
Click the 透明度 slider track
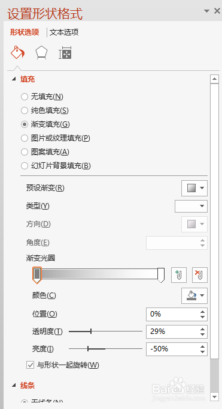pyautogui.click(x=105, y=332)
